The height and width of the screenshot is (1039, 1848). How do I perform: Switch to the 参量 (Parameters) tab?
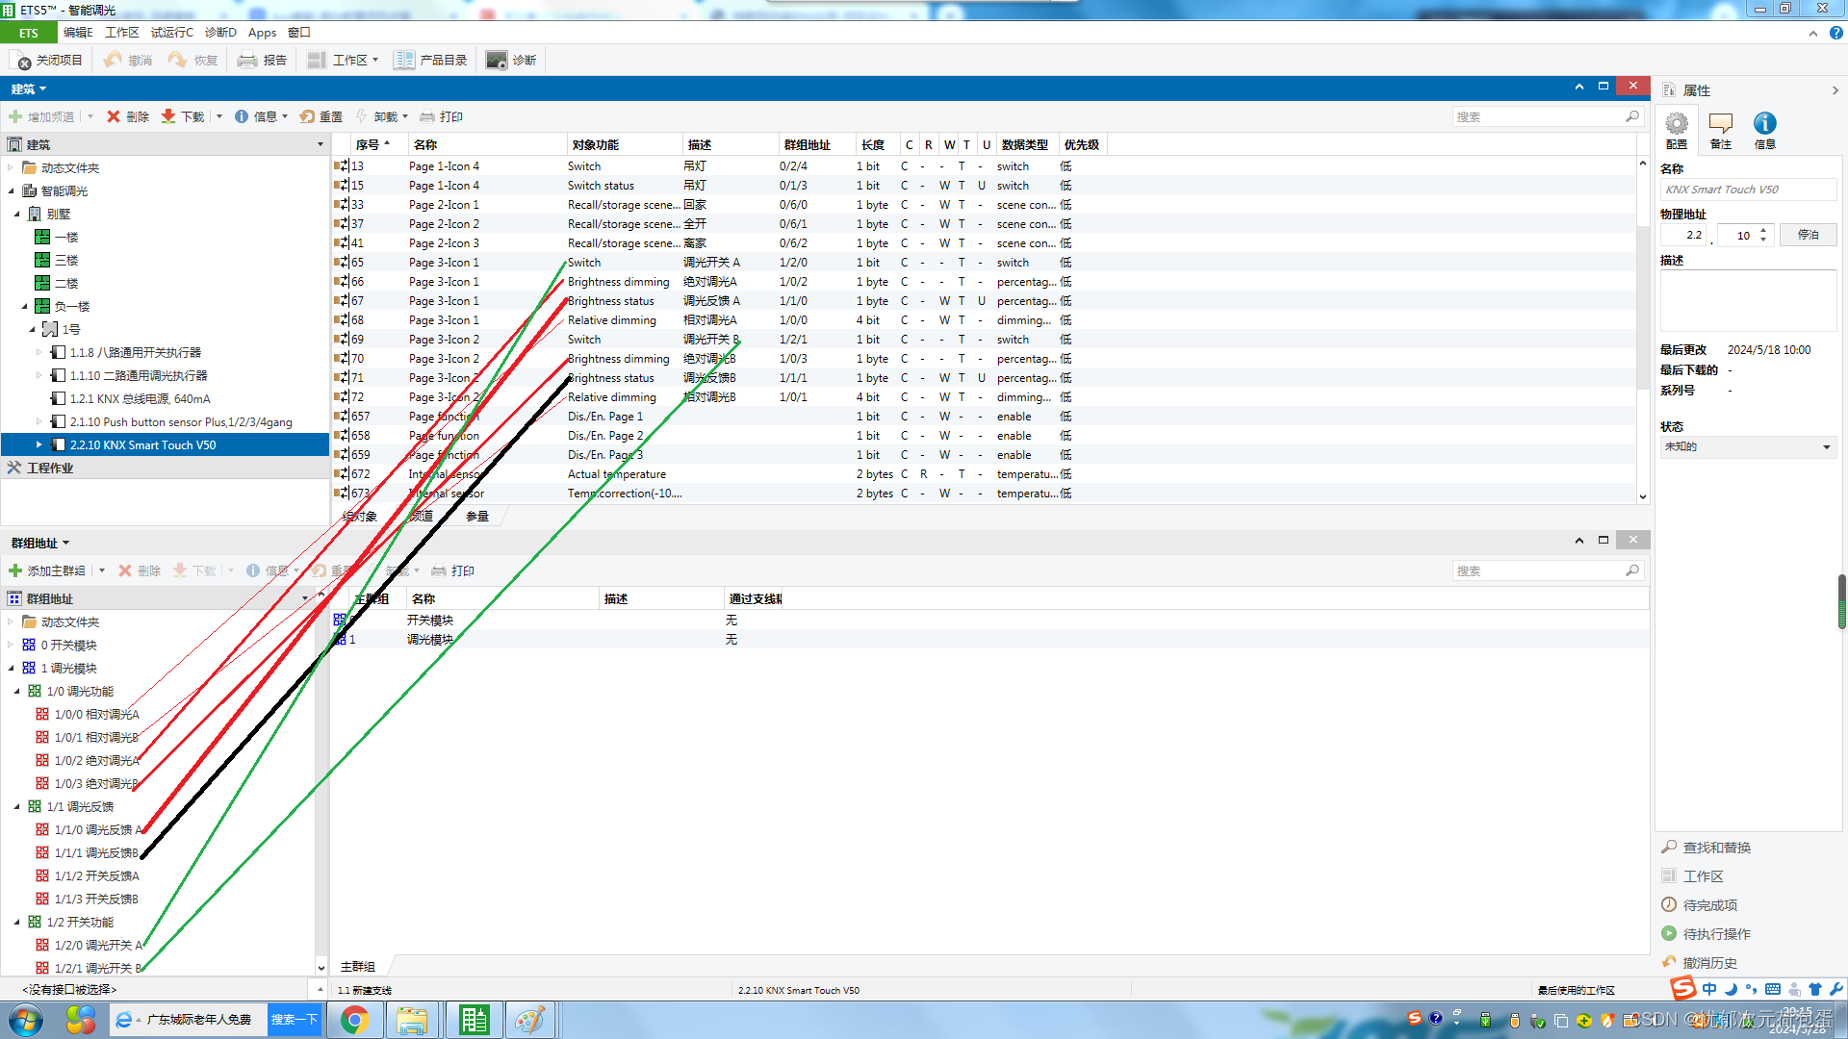(x=476, y=517)
